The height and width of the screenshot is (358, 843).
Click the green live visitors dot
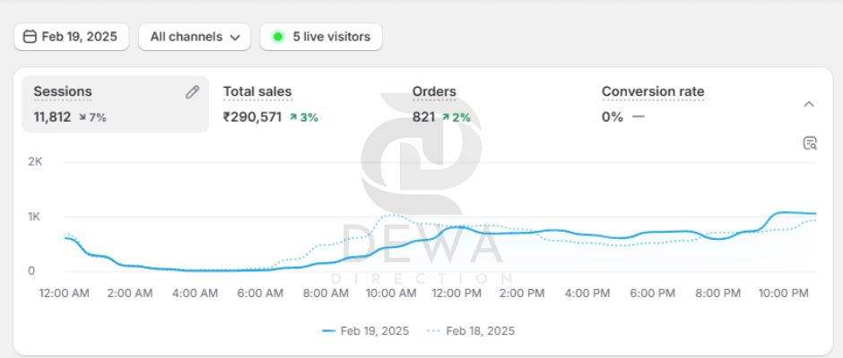click(x=278, y=37)
